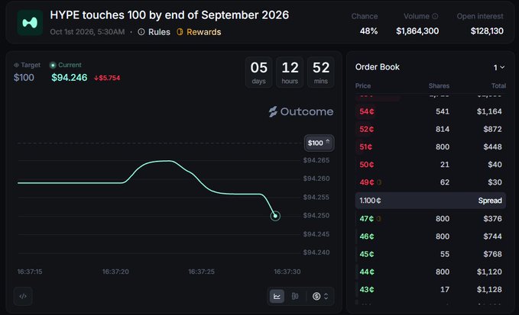Collapse the $100 target price label
This screenshot has height=315, width=519.
coord(319,143)
